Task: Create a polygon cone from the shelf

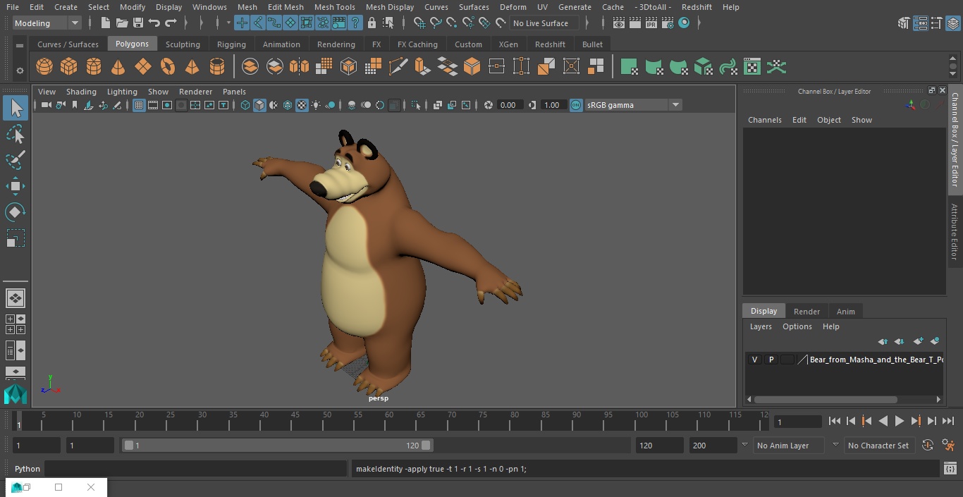Action: click(x=118, y=67)
